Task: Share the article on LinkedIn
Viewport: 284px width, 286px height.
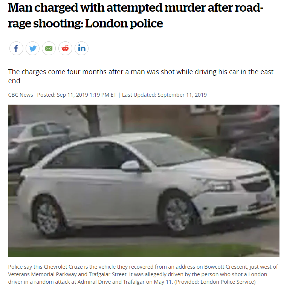Action: tap(81, 49)
